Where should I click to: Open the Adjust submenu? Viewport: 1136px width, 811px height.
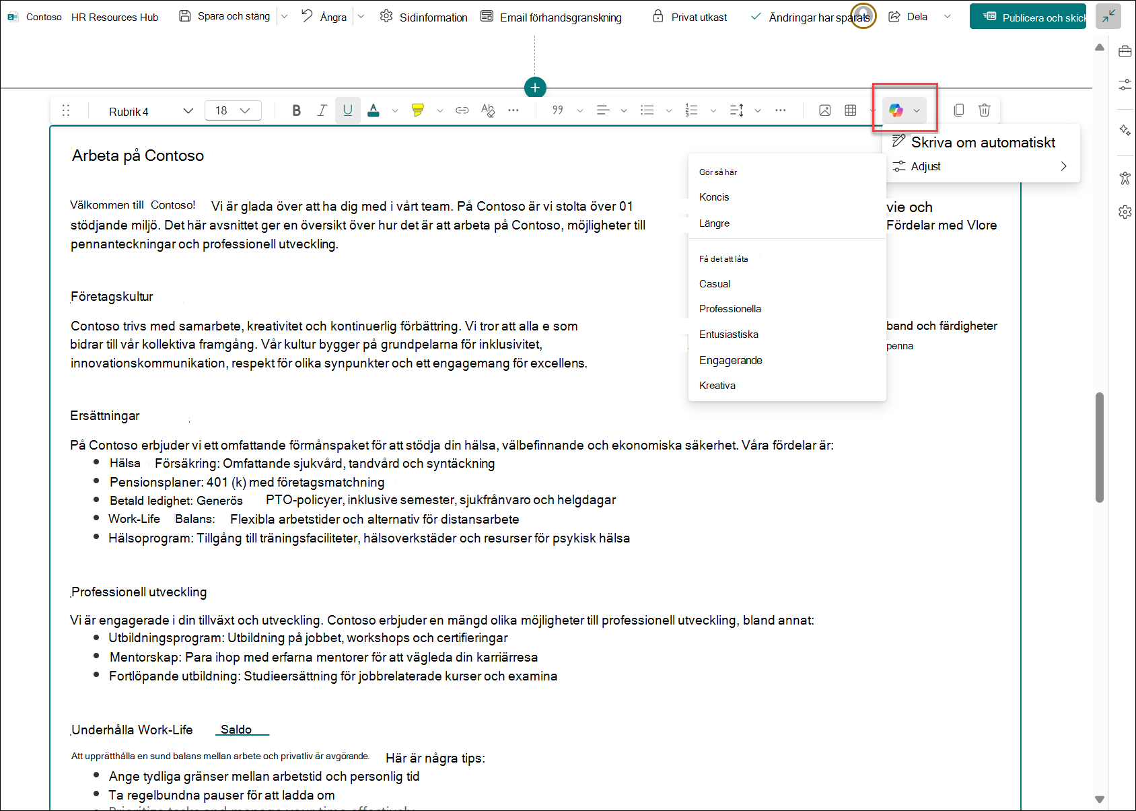pyautogui.click(x=981, y=166)
